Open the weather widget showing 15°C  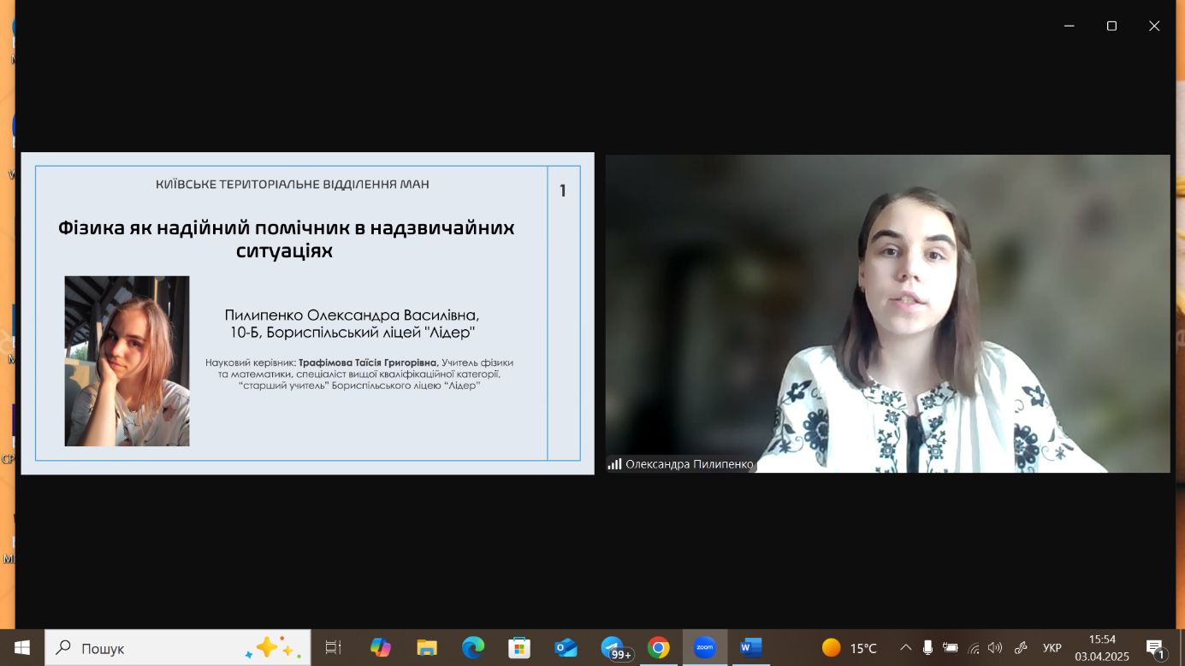(850, 648)
